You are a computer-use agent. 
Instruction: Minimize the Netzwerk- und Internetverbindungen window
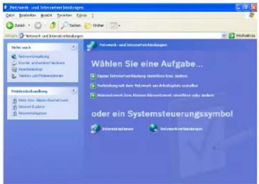[x=238, y=7]
